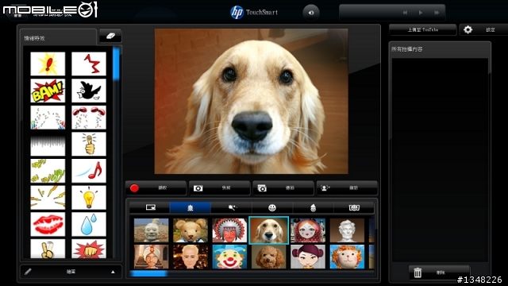
Task: Select the thumbs up effect
Action: point(89,144)
